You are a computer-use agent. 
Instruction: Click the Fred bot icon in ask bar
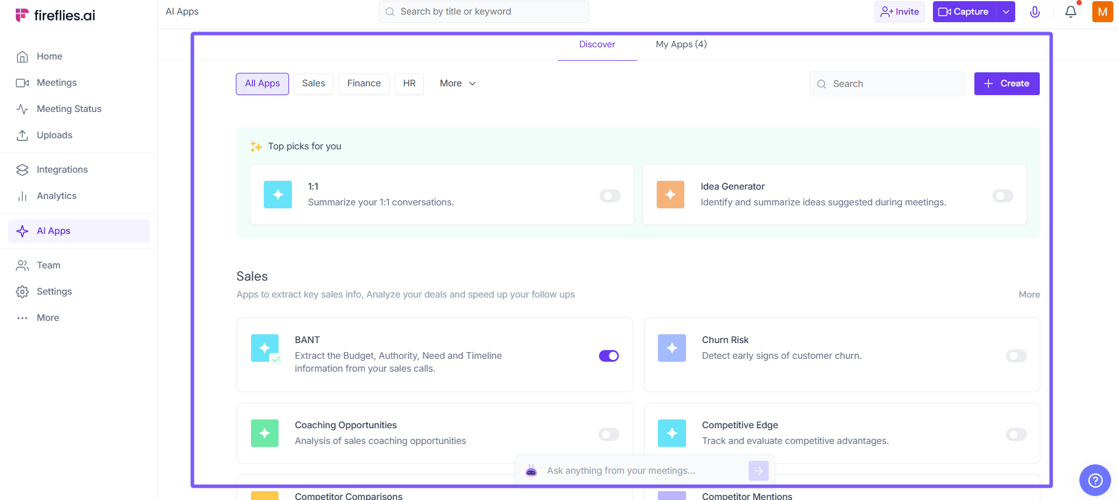click(x=531, y=471)
